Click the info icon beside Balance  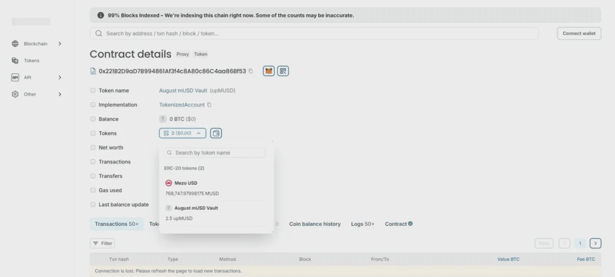(x=93, y=119)
